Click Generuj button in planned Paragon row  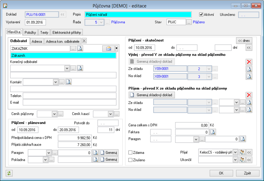(109, 153)
